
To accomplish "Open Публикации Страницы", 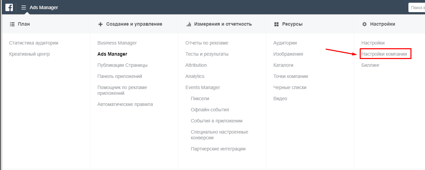I will coord(122,65).
